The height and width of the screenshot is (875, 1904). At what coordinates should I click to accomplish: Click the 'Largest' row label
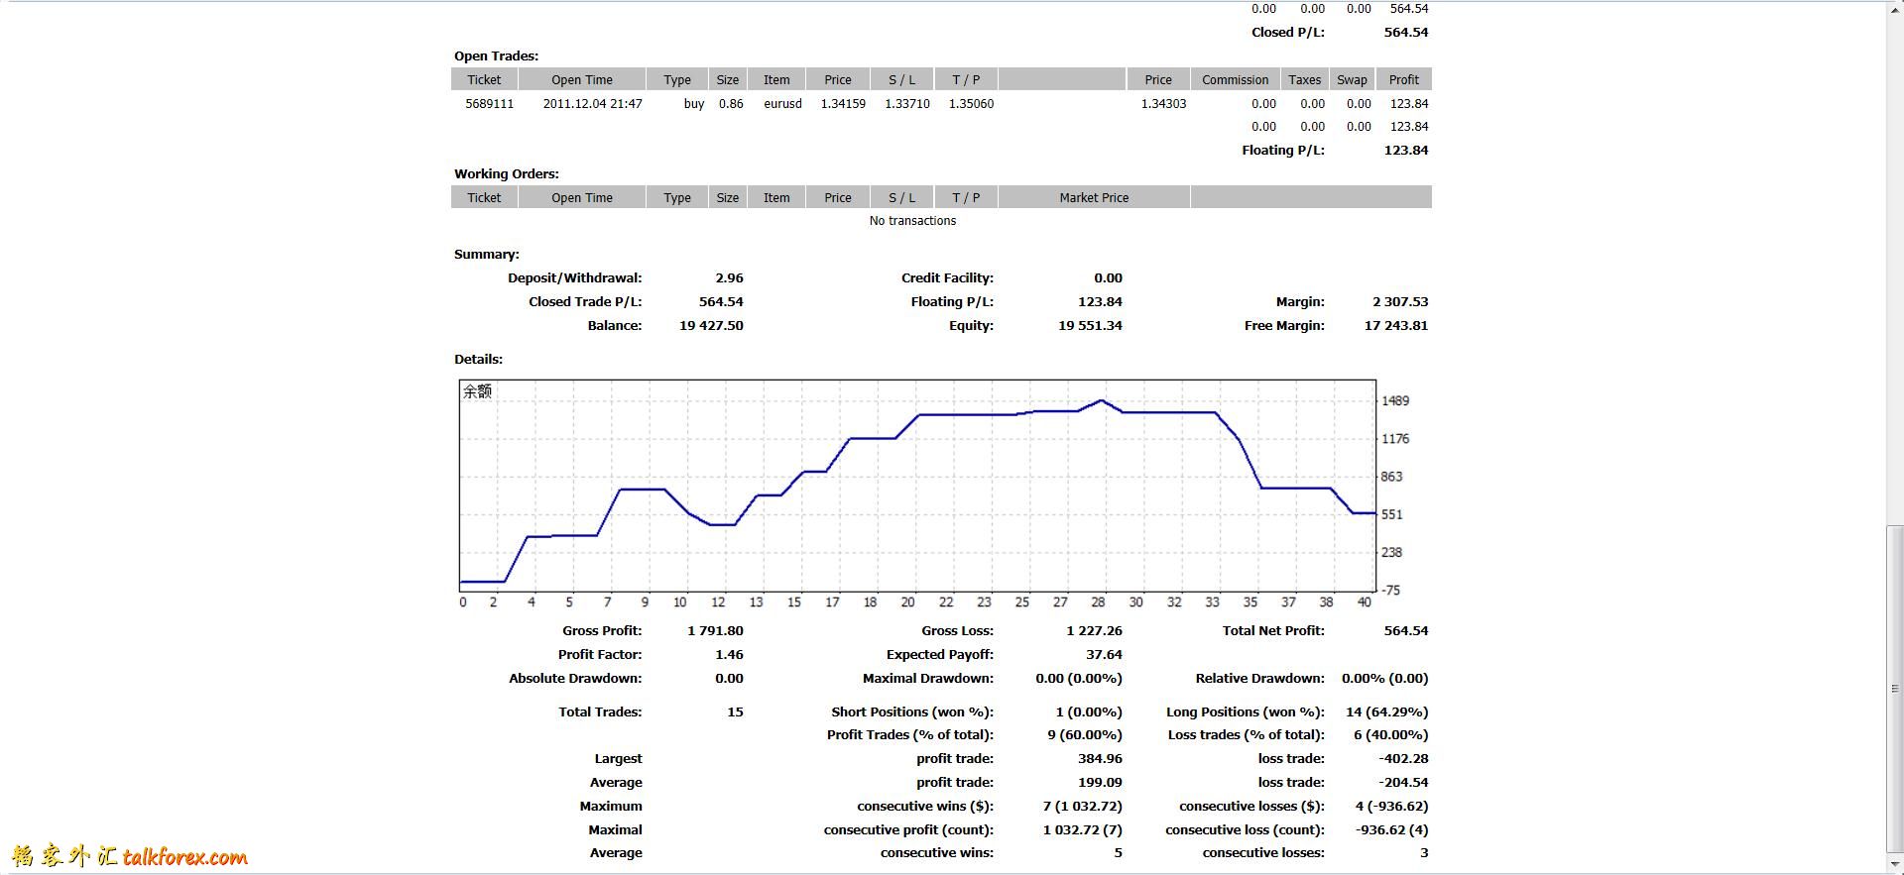click(x=618, y=758)
